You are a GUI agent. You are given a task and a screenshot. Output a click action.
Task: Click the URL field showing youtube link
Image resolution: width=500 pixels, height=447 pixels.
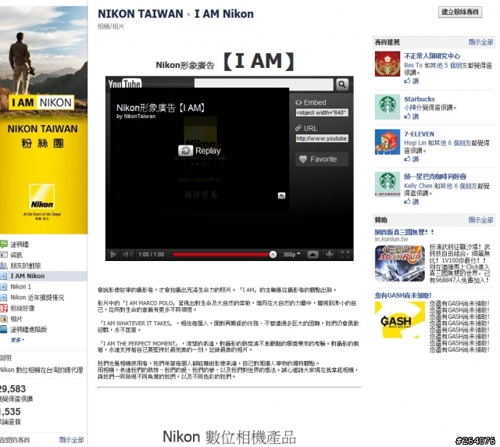click(322, 138)
